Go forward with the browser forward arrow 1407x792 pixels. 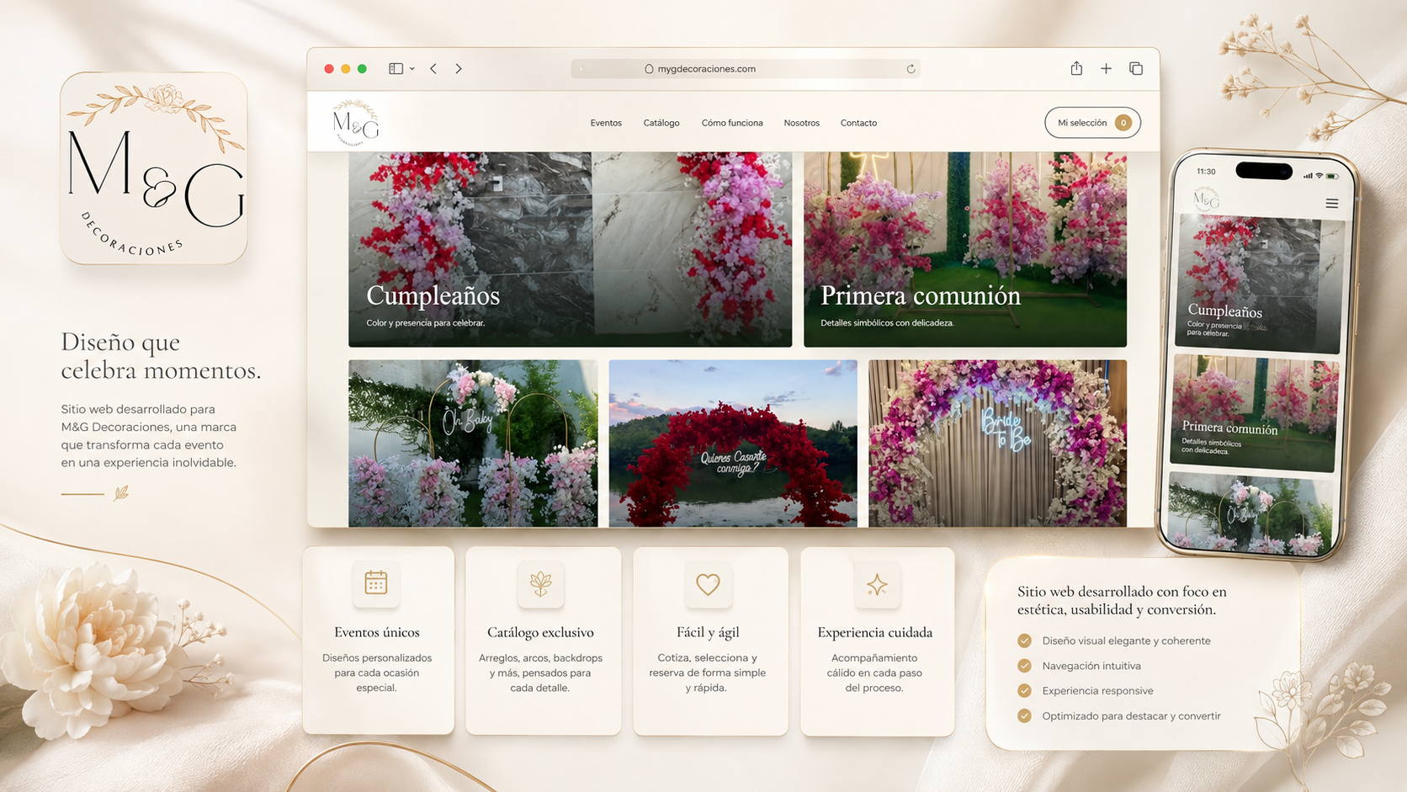(459, 69)
